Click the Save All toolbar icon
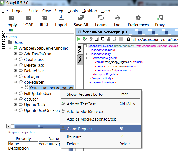This screenshot has height=151, width=178. tap(81, 18)
